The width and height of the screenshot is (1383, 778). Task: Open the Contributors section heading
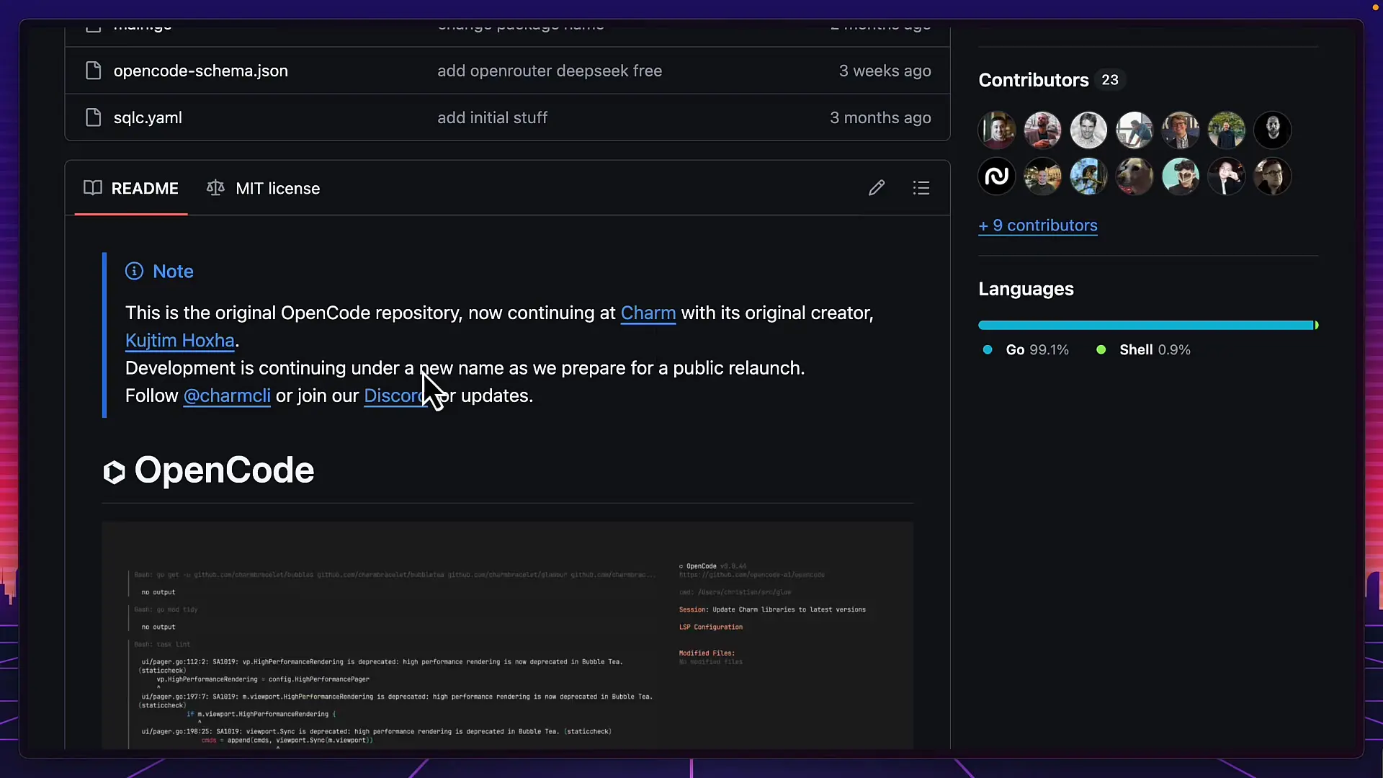(x=1034, y=80)
